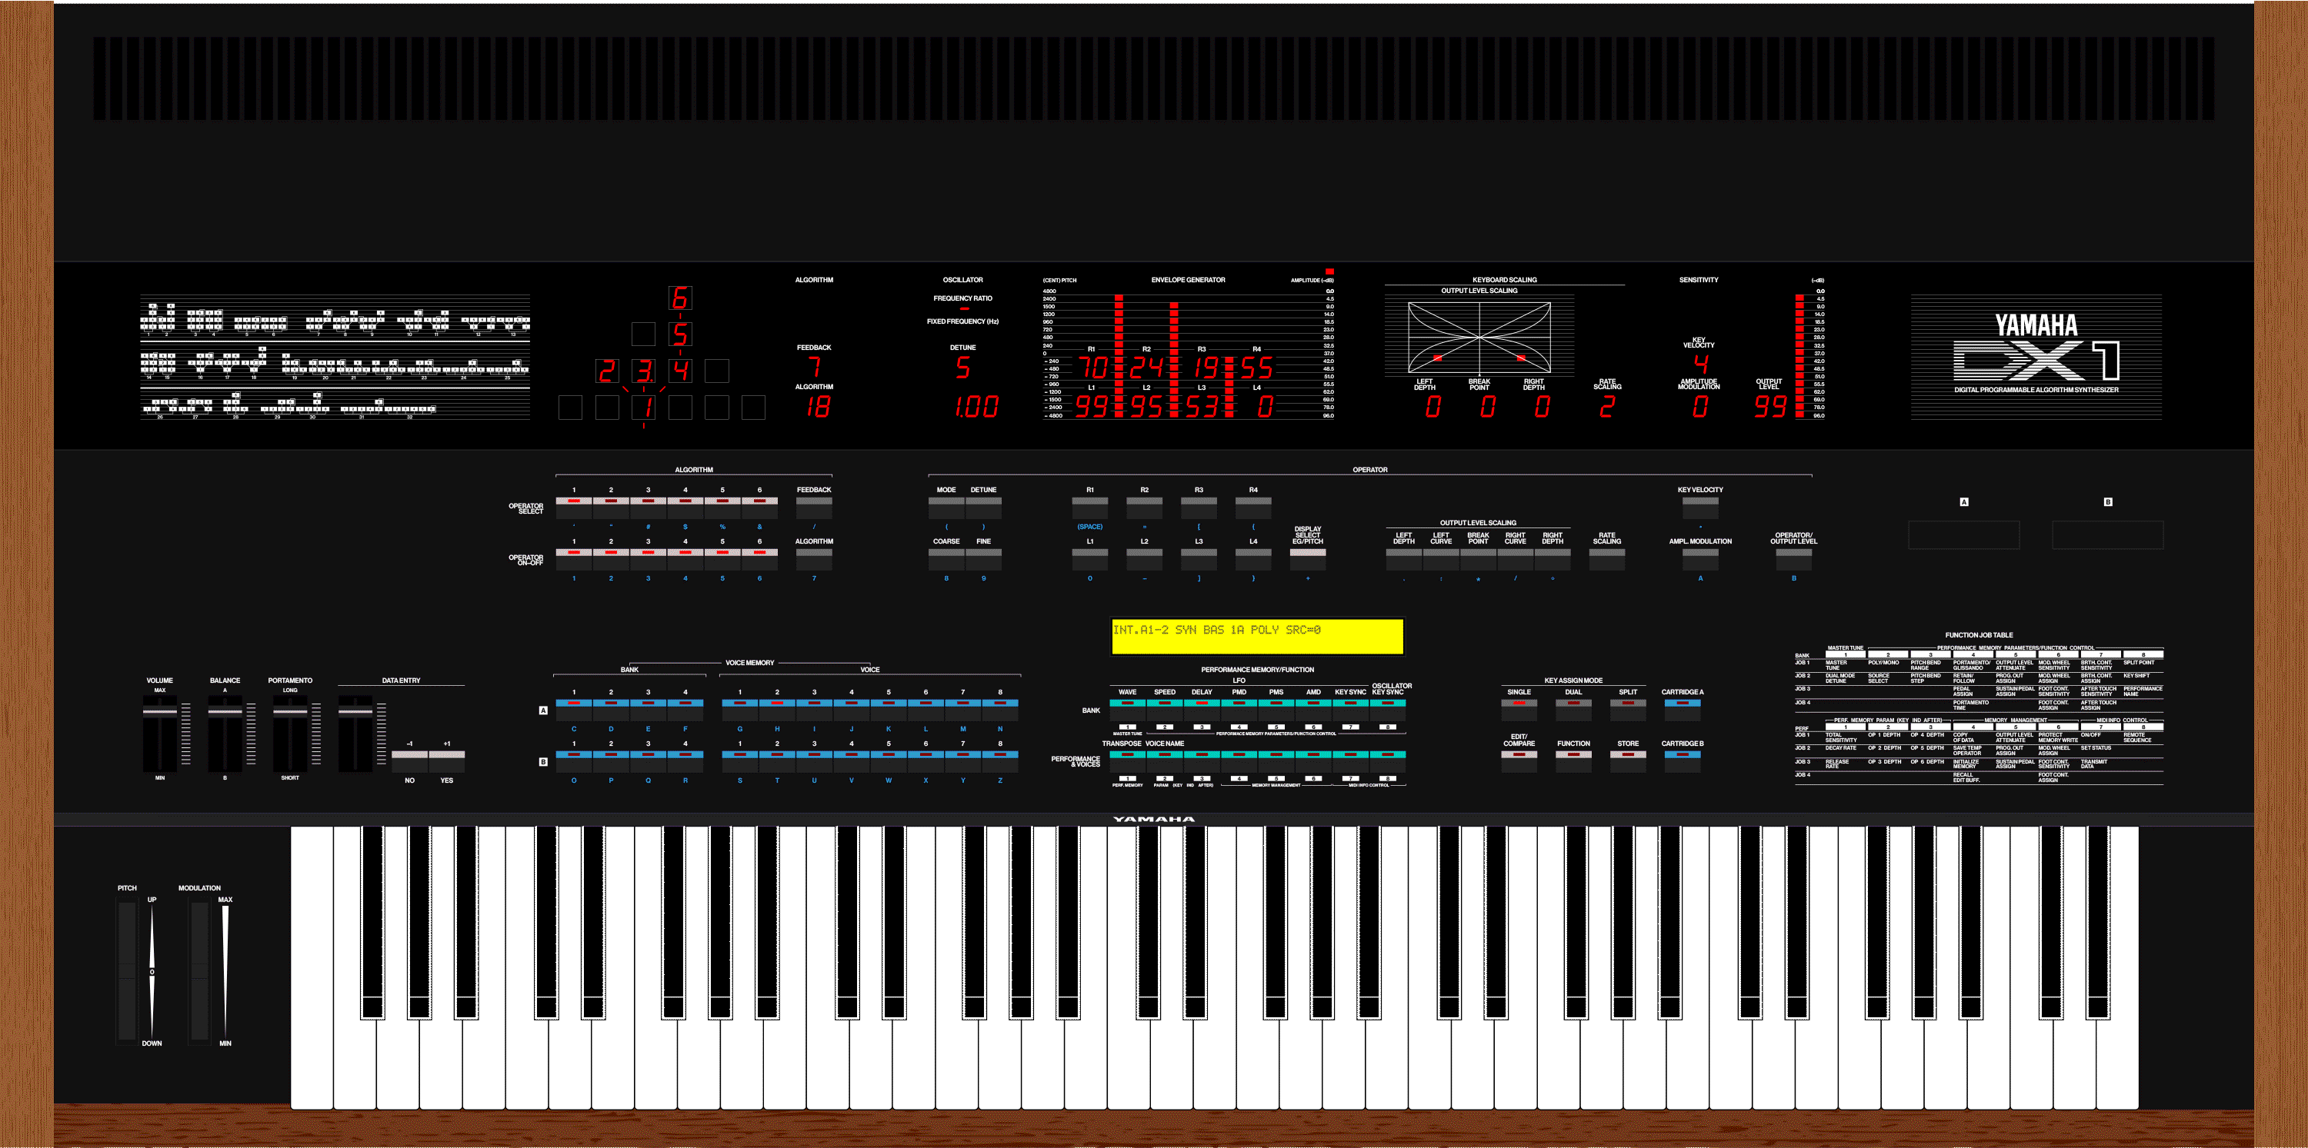2308x1148 pixels.
Task: Select the Voice Name performance button
Action: [1165, 760]
